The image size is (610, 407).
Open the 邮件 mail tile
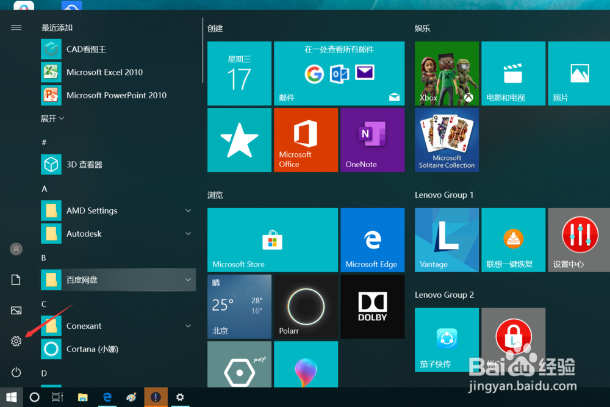(339, 73)
